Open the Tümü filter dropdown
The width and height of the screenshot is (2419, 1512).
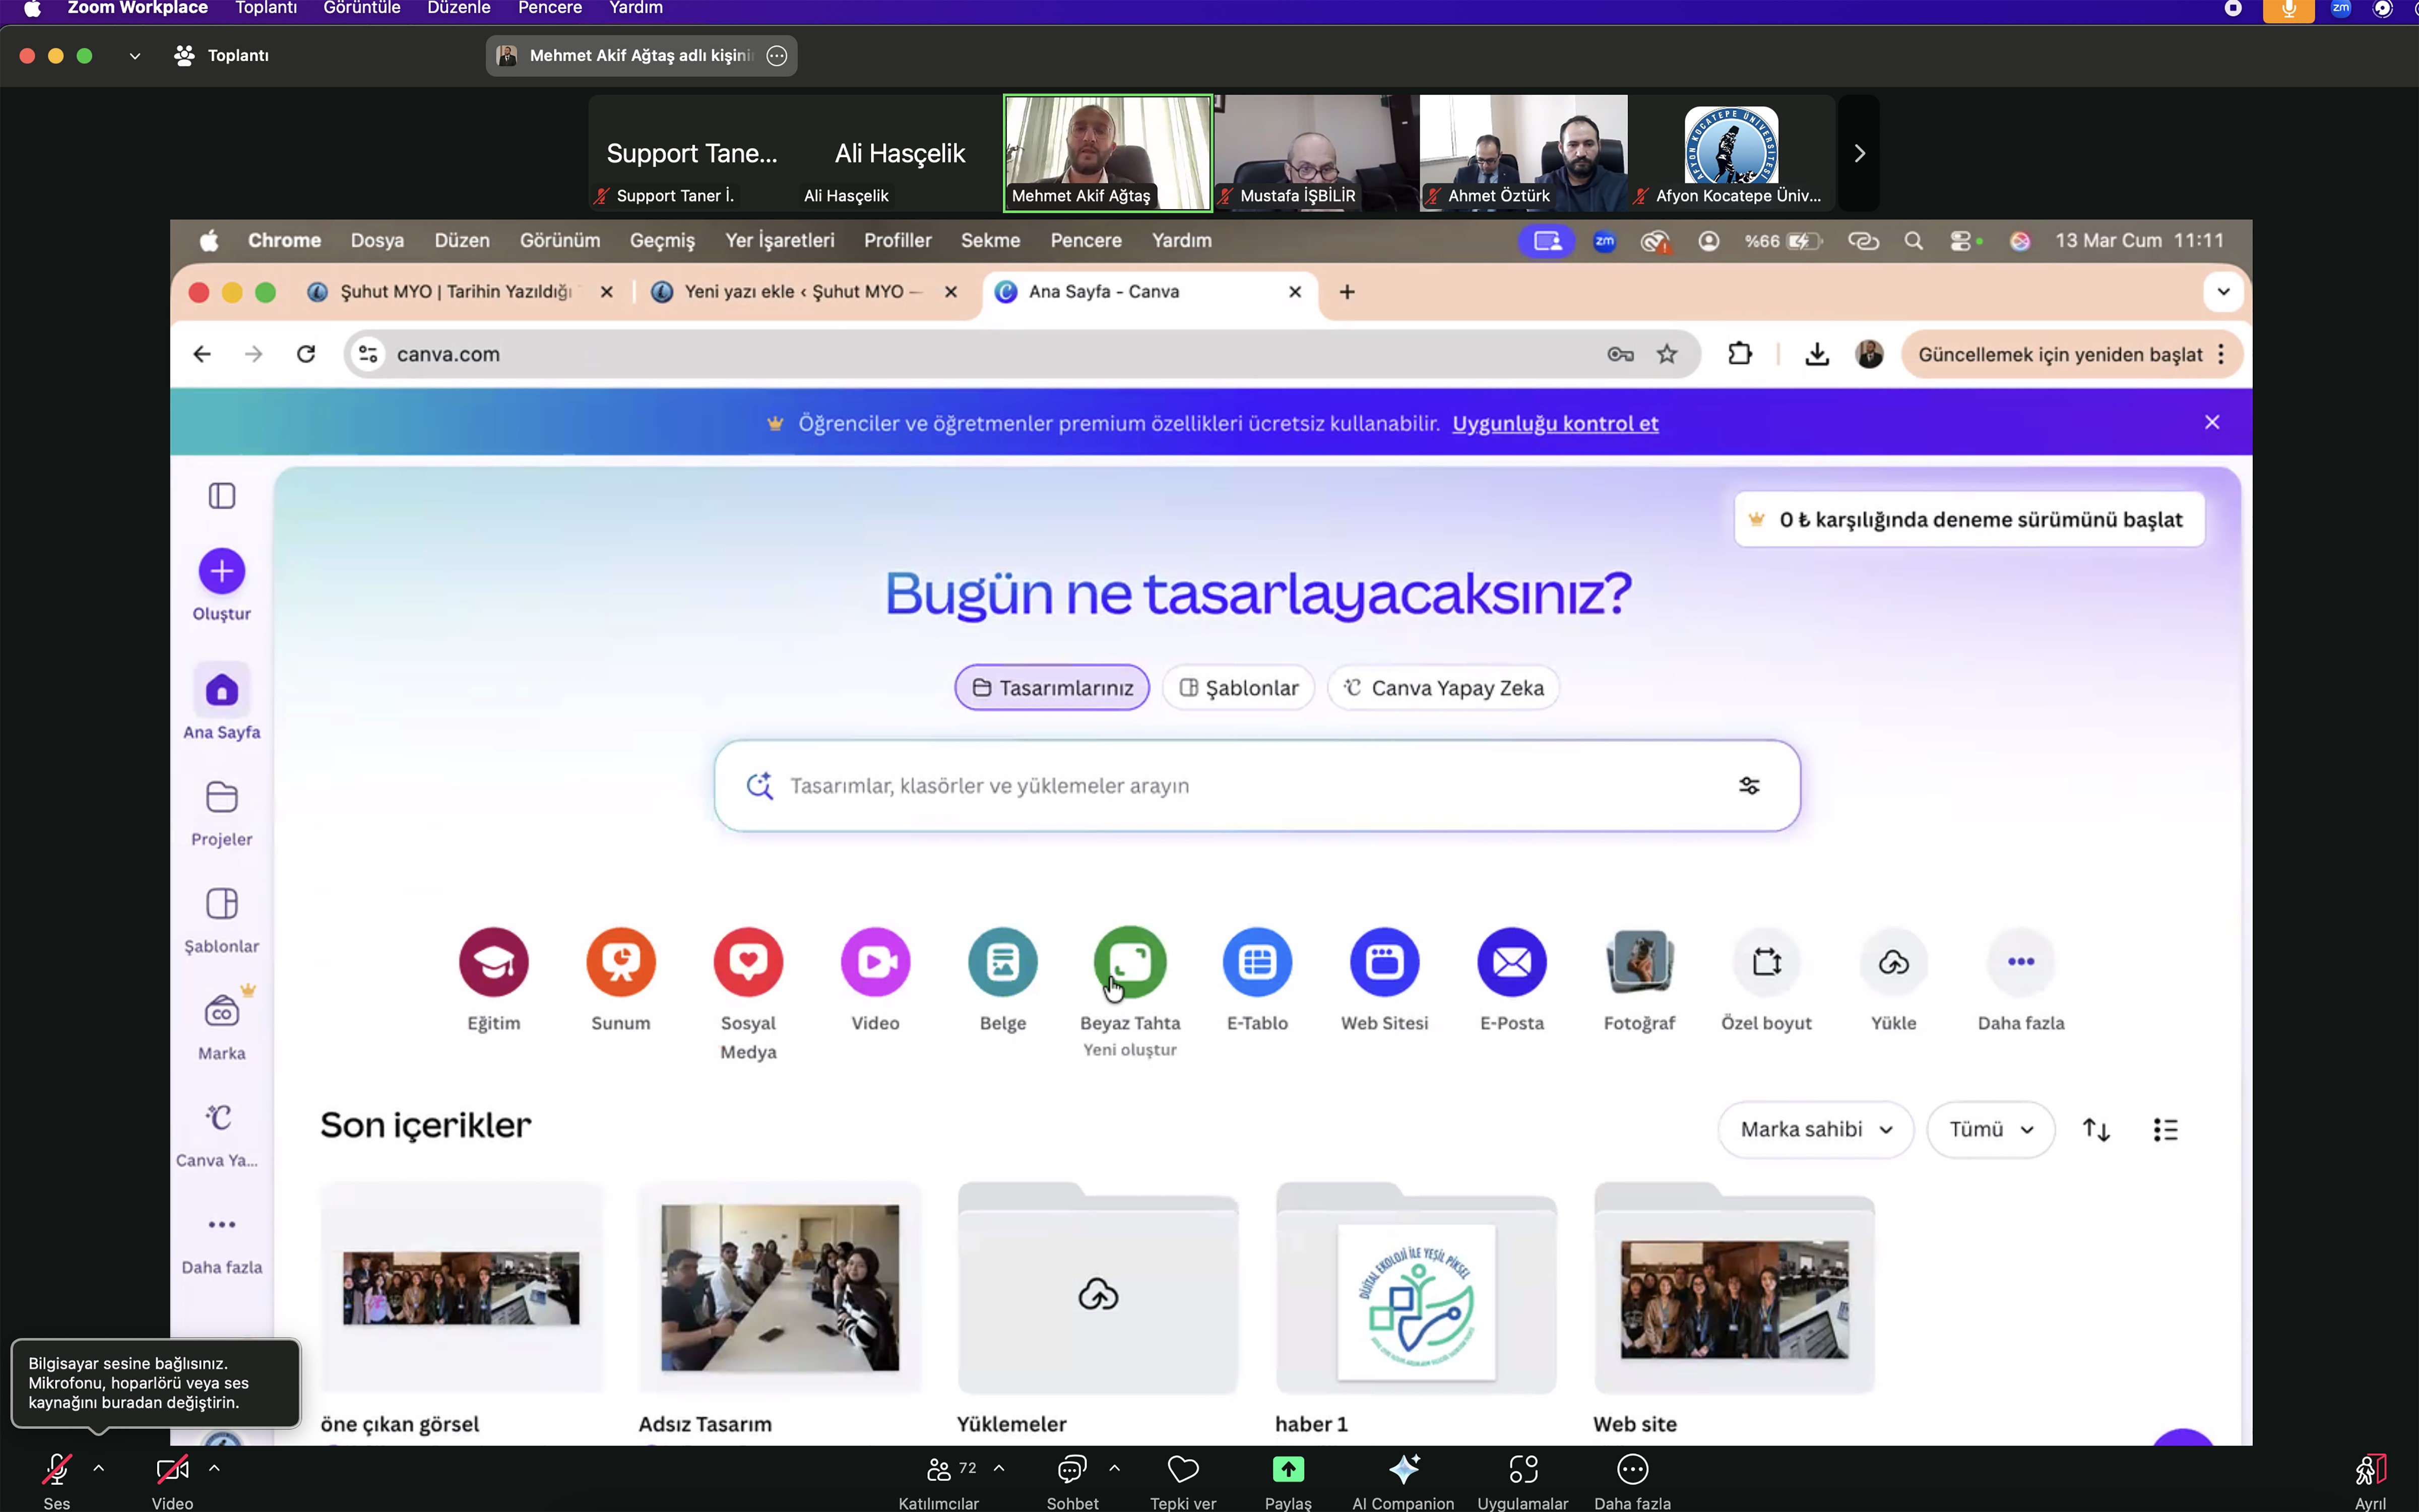(1990, 1129)
